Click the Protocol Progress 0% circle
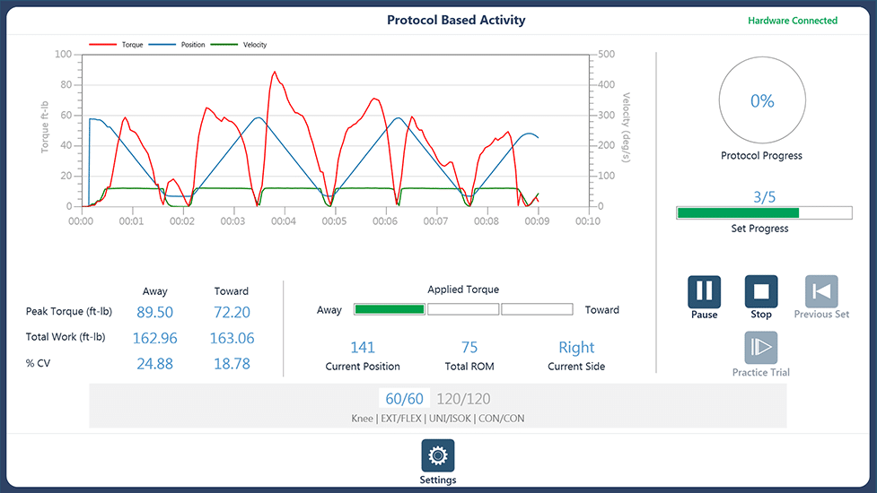Viewport: 877px width, 493px height. [761, 101]
